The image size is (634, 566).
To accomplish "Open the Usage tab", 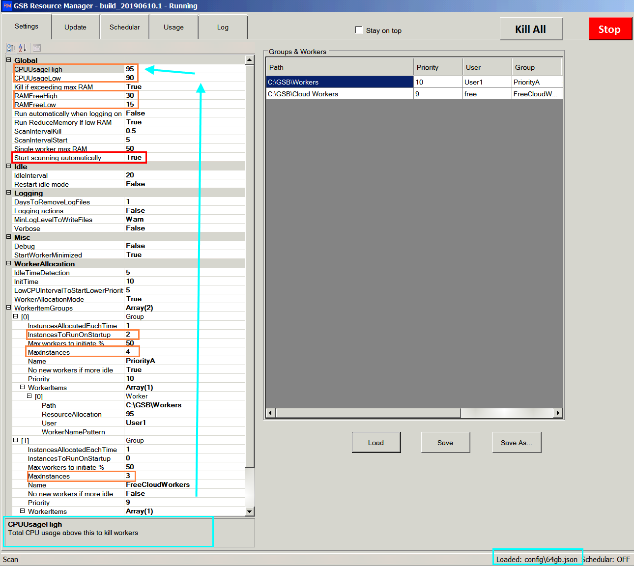I will [x=173, y=27].
